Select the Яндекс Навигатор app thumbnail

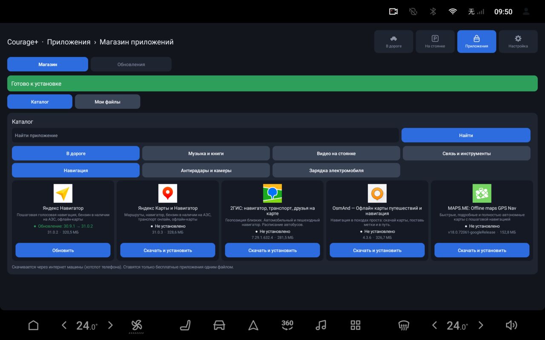coord(63,193)
